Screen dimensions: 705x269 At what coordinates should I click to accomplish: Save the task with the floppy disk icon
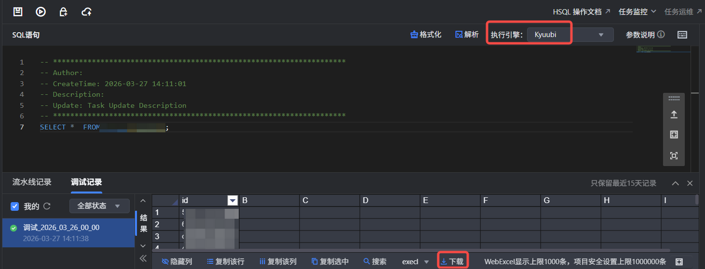pos(18,12)
